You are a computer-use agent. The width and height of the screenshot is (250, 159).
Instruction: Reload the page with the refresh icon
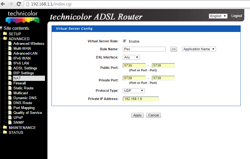coord(19,4)
